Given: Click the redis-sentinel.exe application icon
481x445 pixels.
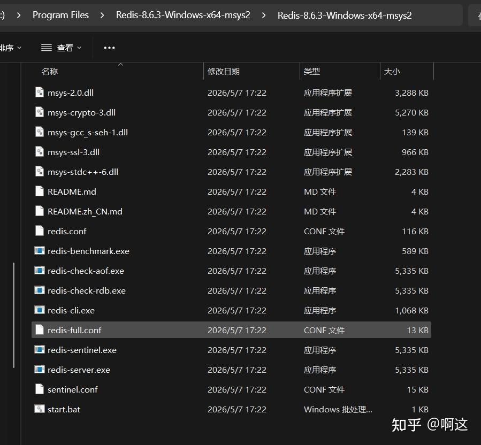Looking at the screenshot, I should tap(40, 350).
